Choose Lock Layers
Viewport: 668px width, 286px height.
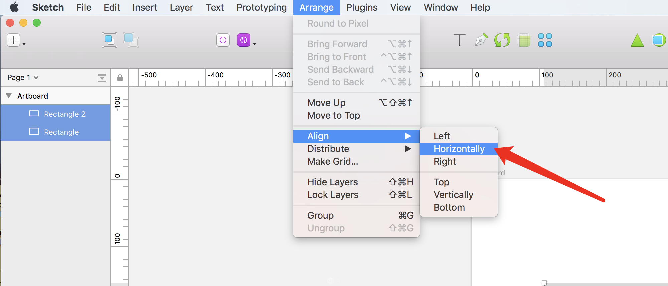(x=356, y=195)
